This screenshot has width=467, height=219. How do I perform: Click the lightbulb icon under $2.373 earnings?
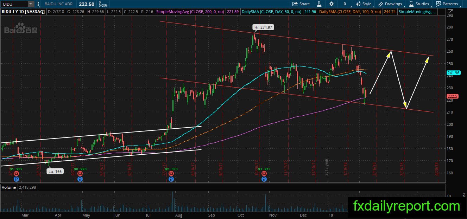coord(171,179)
